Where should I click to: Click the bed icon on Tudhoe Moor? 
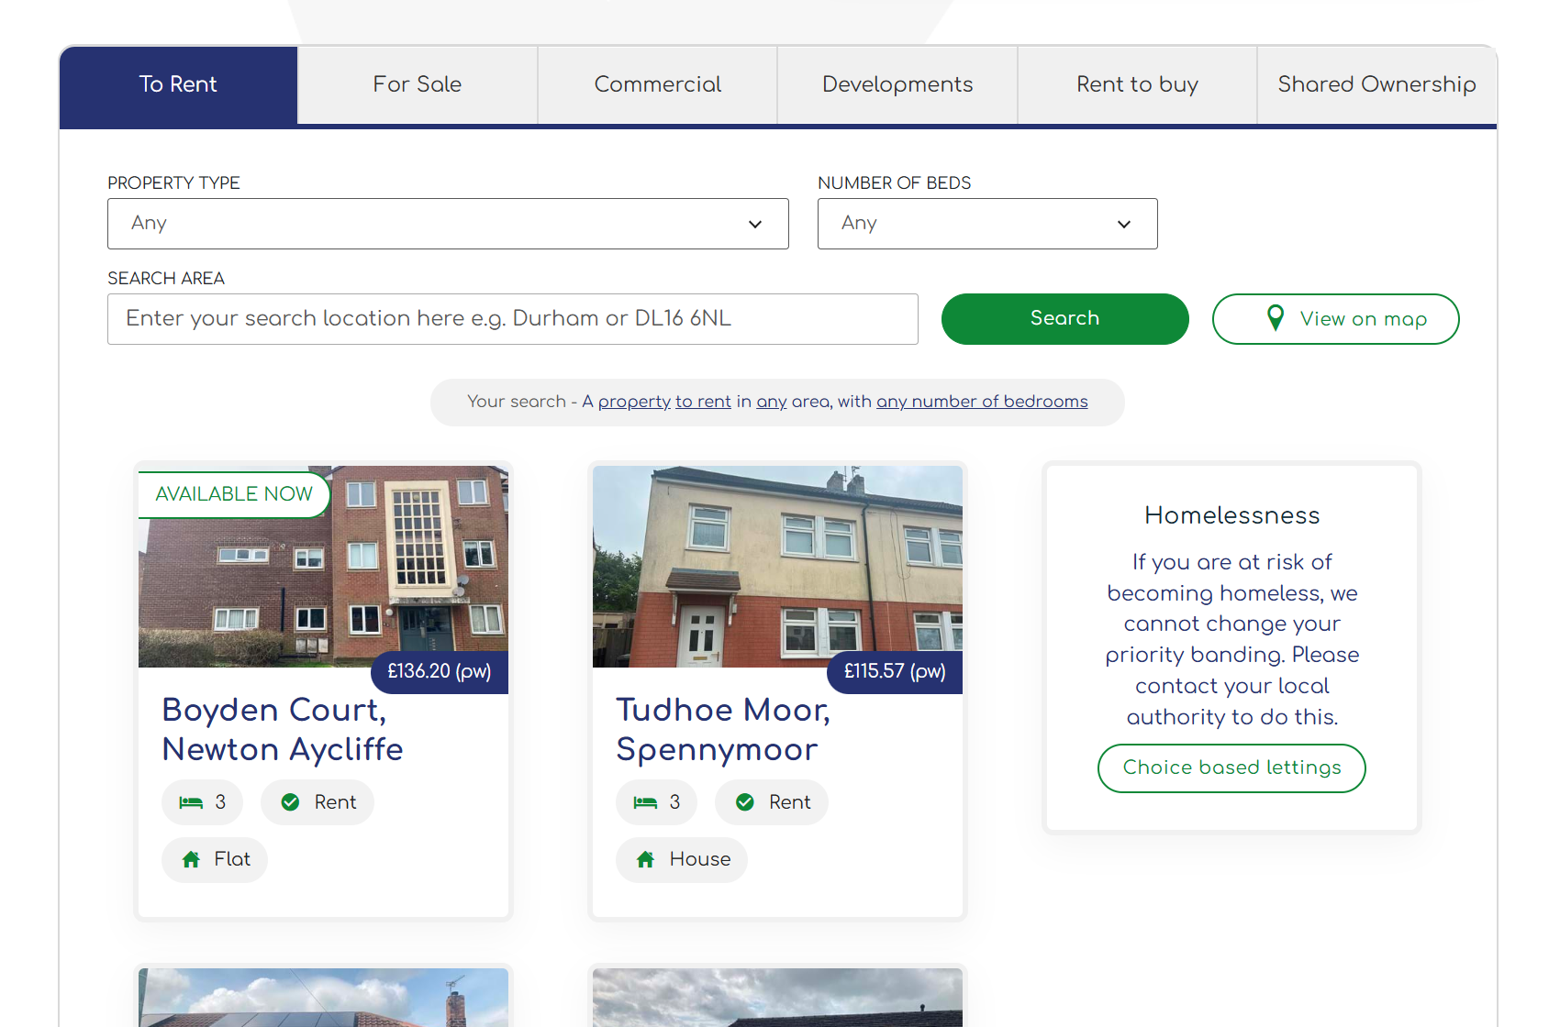pos(645,802)
